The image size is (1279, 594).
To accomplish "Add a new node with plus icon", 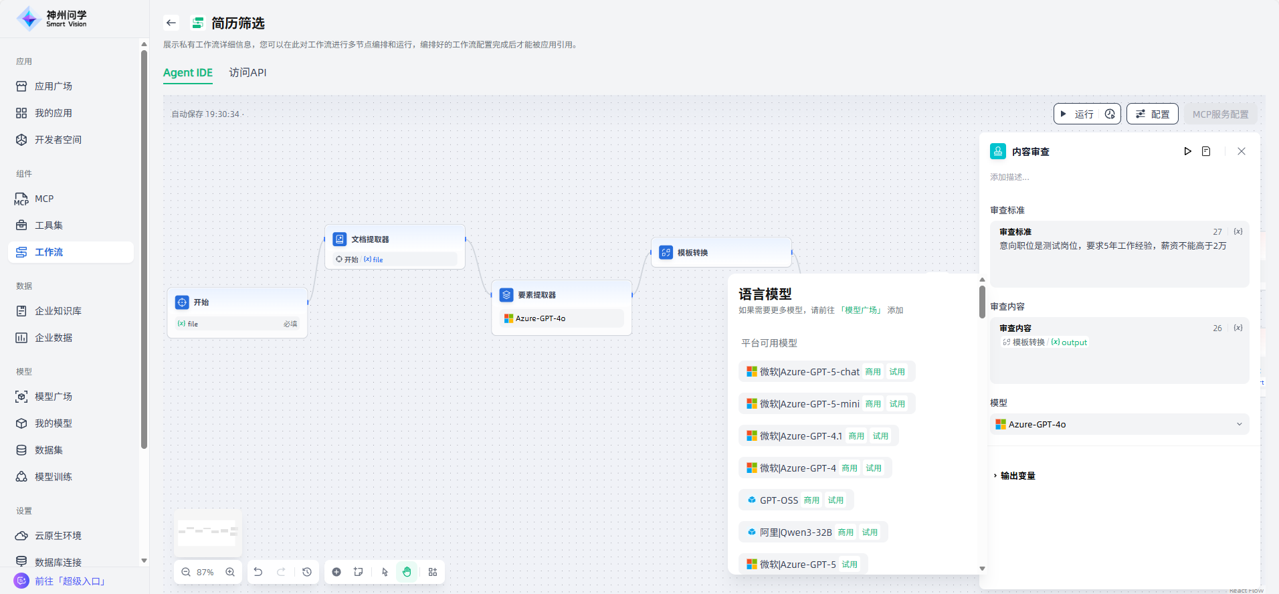I will 336,572.
